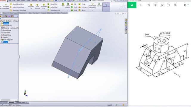The width and height of the screenshot is (191, 107).
Task: Activate the Shell feature tool
Action: pyautogui.click(x=74, y=10)
